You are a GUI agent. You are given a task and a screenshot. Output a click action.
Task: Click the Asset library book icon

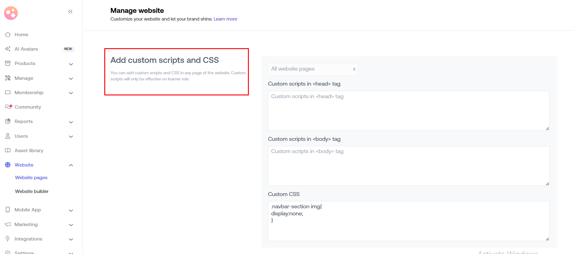coord(8,150)
